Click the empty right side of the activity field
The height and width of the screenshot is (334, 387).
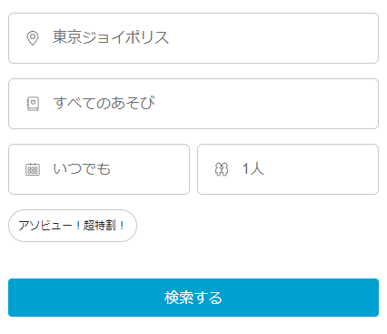(x=266, y=104)
